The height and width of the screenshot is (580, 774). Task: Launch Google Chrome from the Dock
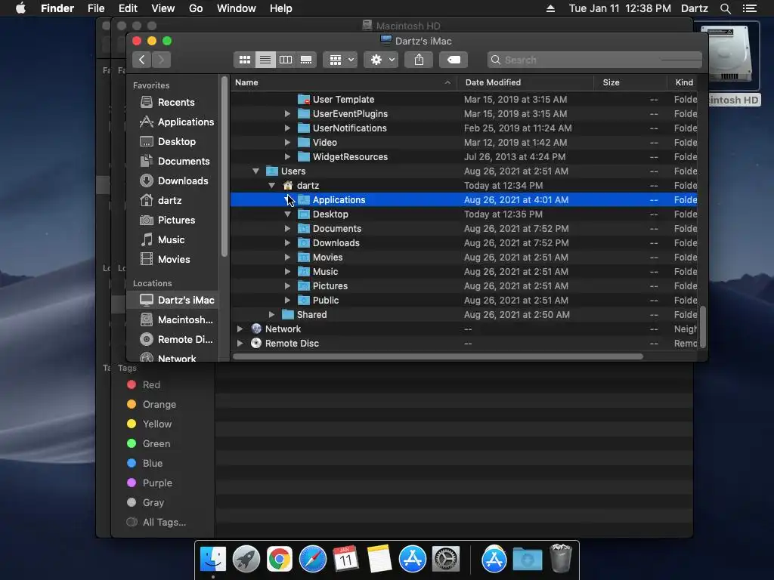point(280,560)
